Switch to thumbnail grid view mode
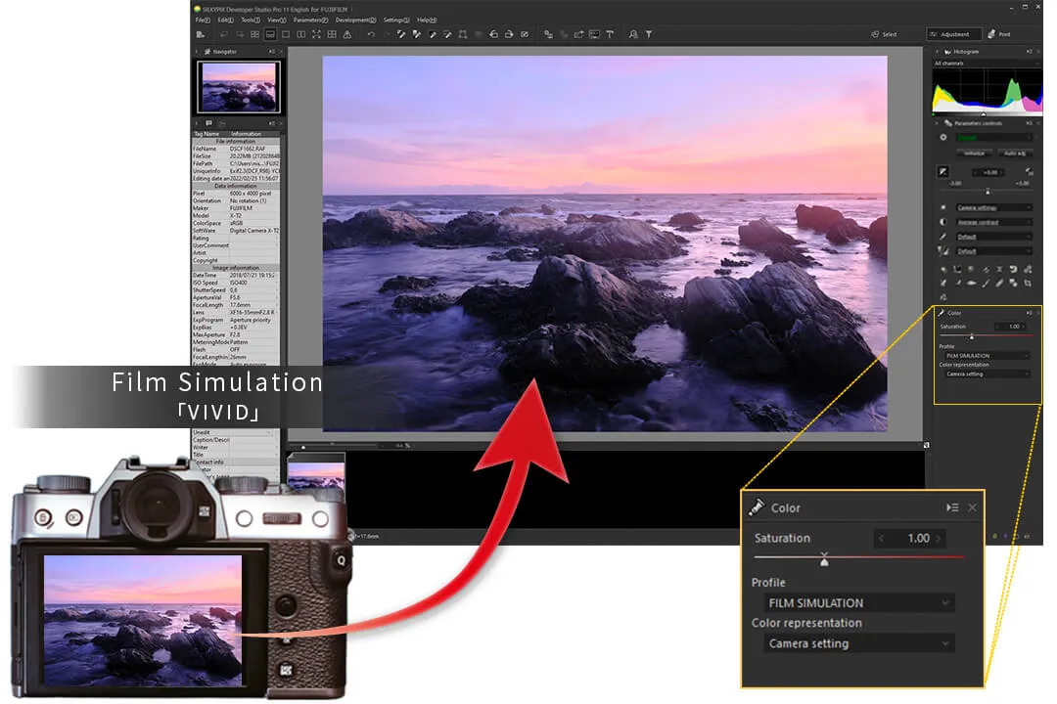Screen dimensions: 1057x704 254,34
